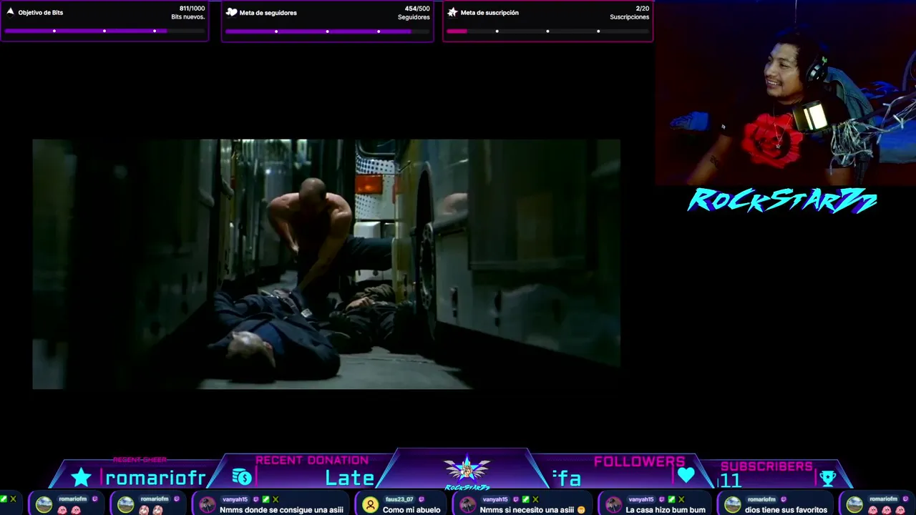Click the heart icon beside Meta de seguidores
This screenshot has height=515, width=916.
pos(231,12)
